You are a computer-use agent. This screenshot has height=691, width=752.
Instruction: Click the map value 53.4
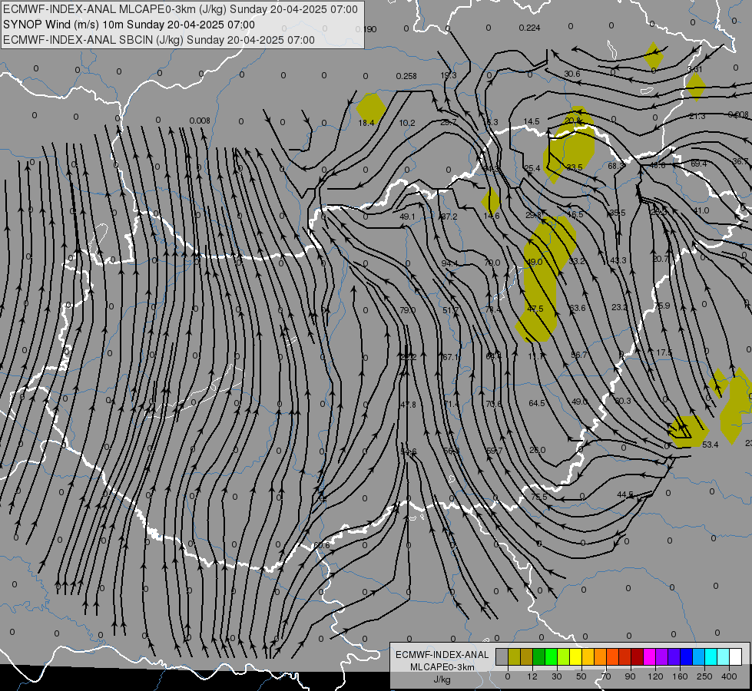click(711, 445)
